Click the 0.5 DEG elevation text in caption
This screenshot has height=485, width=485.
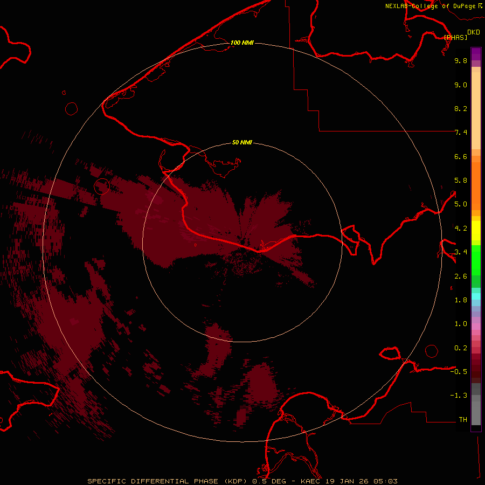(269, 481)
